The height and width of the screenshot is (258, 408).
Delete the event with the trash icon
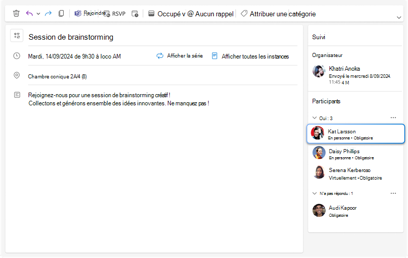point(16,13)
